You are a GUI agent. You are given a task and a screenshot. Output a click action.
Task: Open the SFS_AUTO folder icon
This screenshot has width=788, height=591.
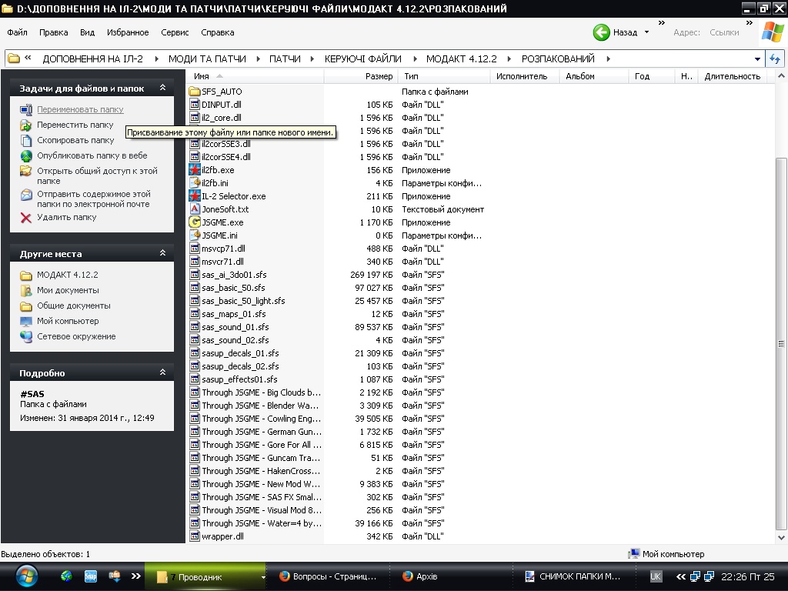pos(195,92)
